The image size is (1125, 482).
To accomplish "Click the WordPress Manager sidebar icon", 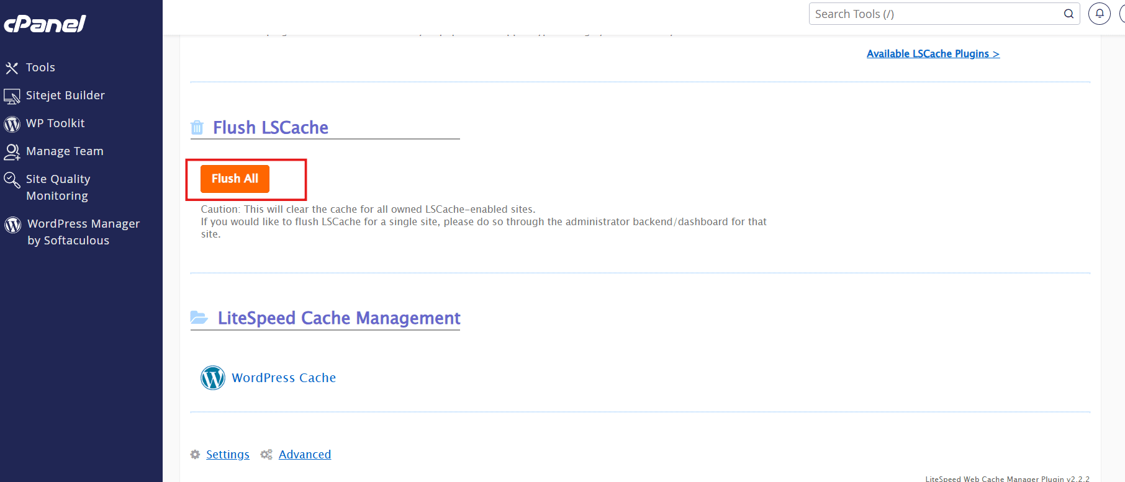I will point(12,225).
